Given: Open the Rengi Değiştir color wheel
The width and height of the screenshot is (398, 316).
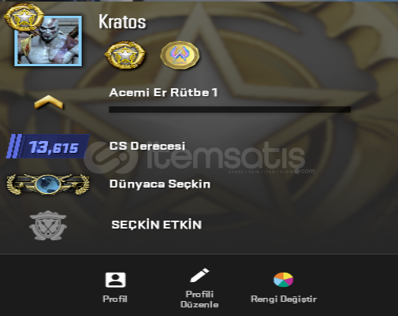Looking at the screenshot, I should 283,280.
